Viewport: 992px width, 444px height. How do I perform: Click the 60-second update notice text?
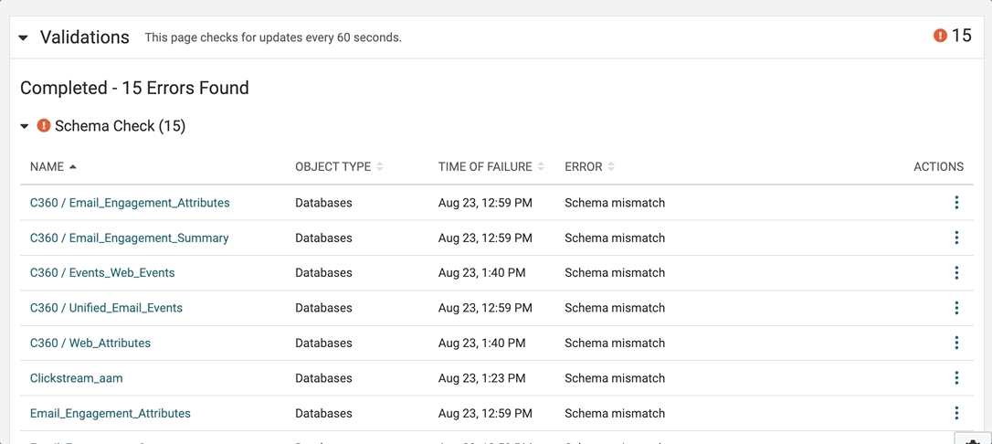[273, 38]
